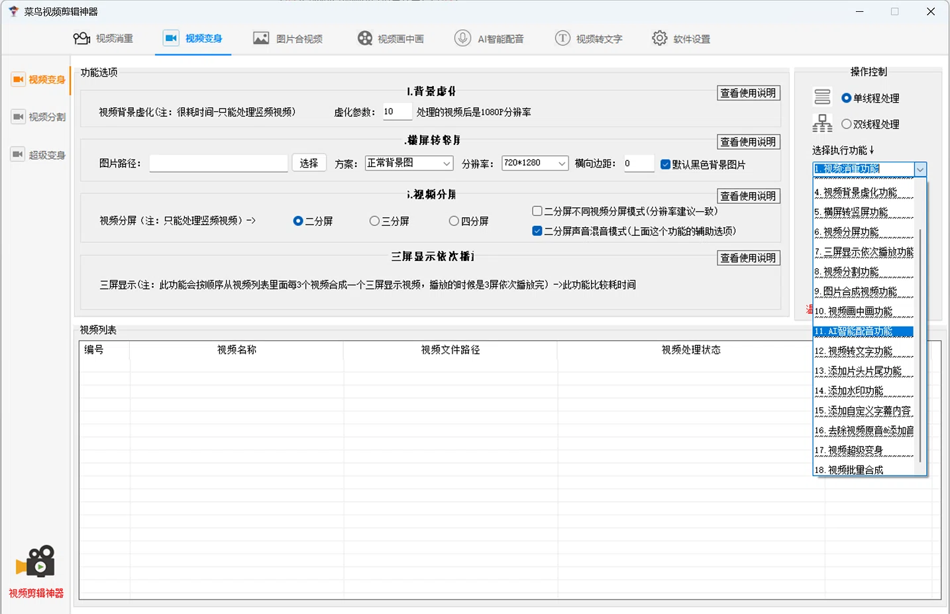Image resolution: width=950 pixels, height=614 pixels.
Task: Expand the 方案 正常背景图 dropdown
Action: 409,163
